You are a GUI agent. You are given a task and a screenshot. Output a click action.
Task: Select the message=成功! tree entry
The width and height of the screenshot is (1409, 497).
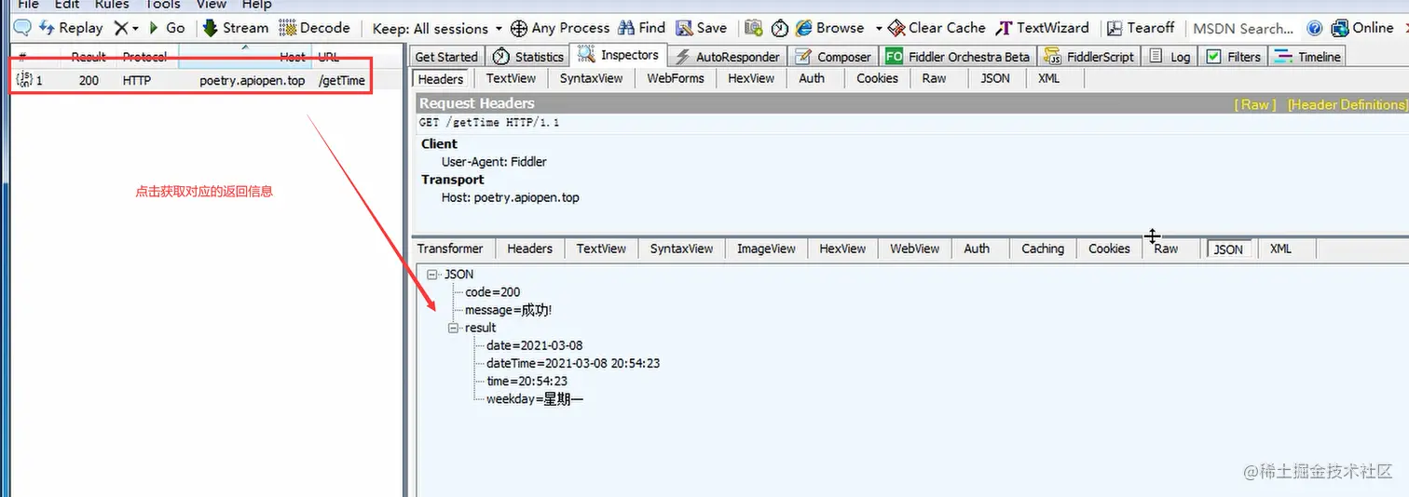click(x=508, y=310)
